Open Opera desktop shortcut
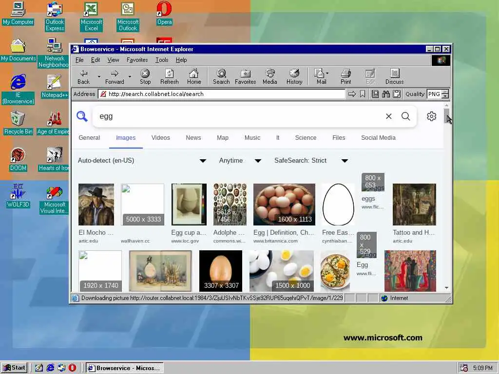 point(164,13)
